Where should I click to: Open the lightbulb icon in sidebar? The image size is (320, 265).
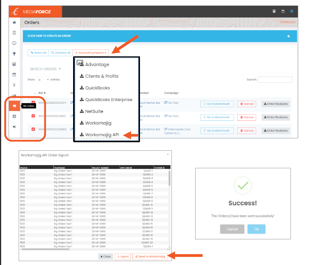tap(14, 85)
